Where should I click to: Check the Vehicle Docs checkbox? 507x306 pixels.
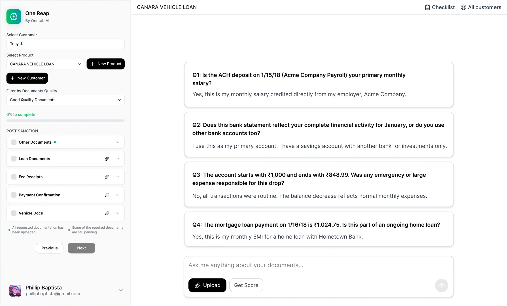click(x=13, y=213)
